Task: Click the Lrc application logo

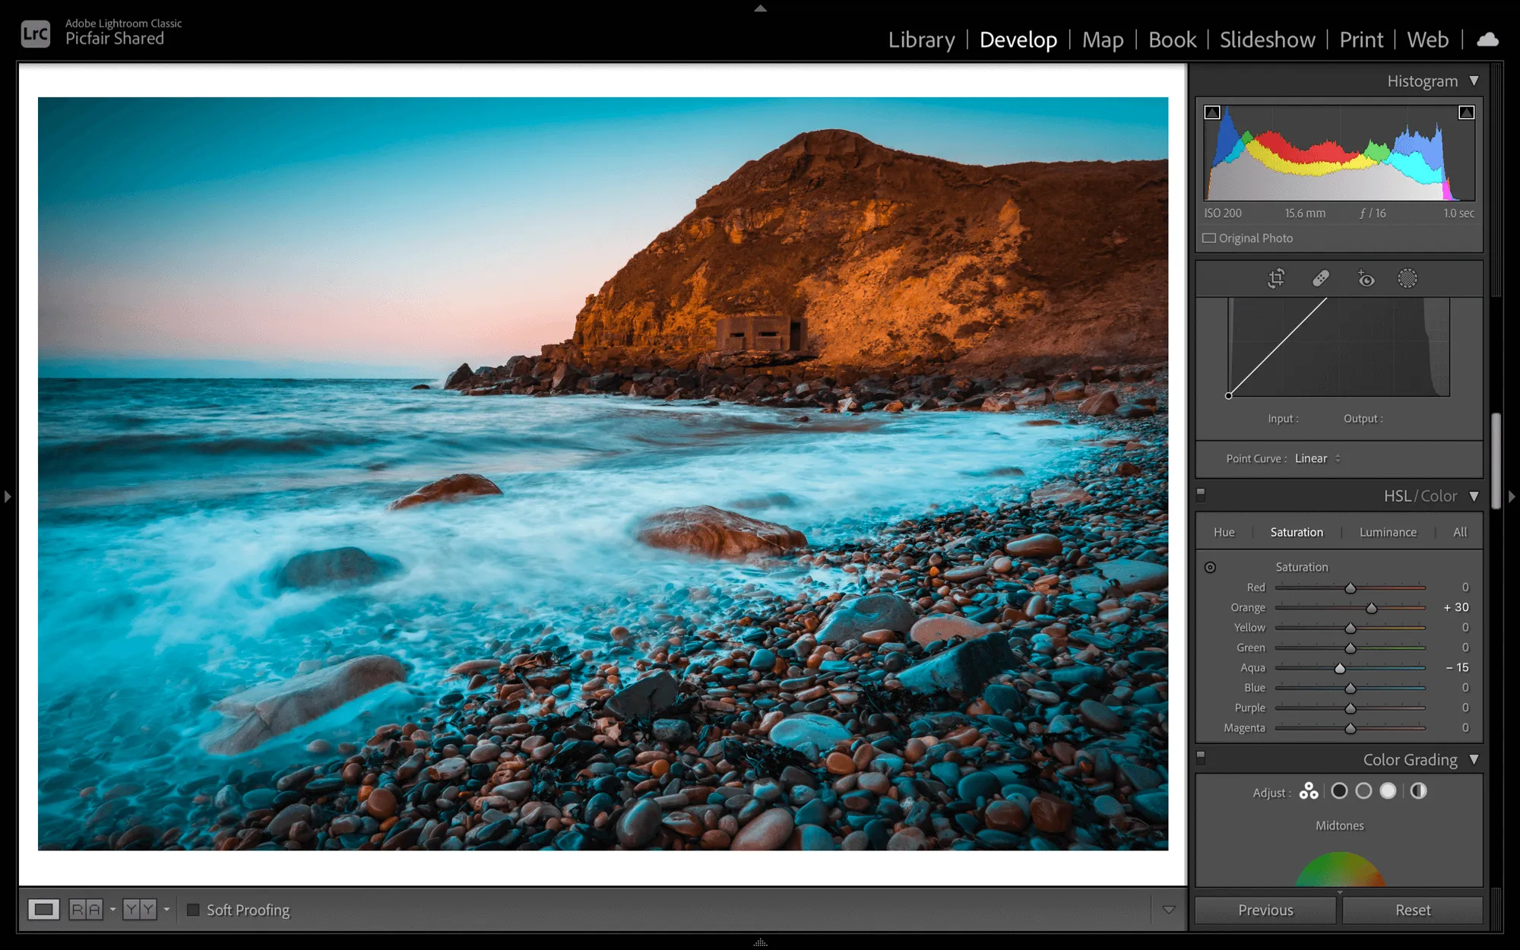Action: click(36, 33)
